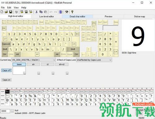This screenshot has width=155, height=119.
Task: Click the ESC key on keyboard layout
Action: point(4,28)
